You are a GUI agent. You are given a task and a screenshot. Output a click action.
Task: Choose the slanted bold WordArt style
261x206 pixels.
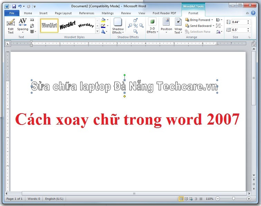point(67,26)
